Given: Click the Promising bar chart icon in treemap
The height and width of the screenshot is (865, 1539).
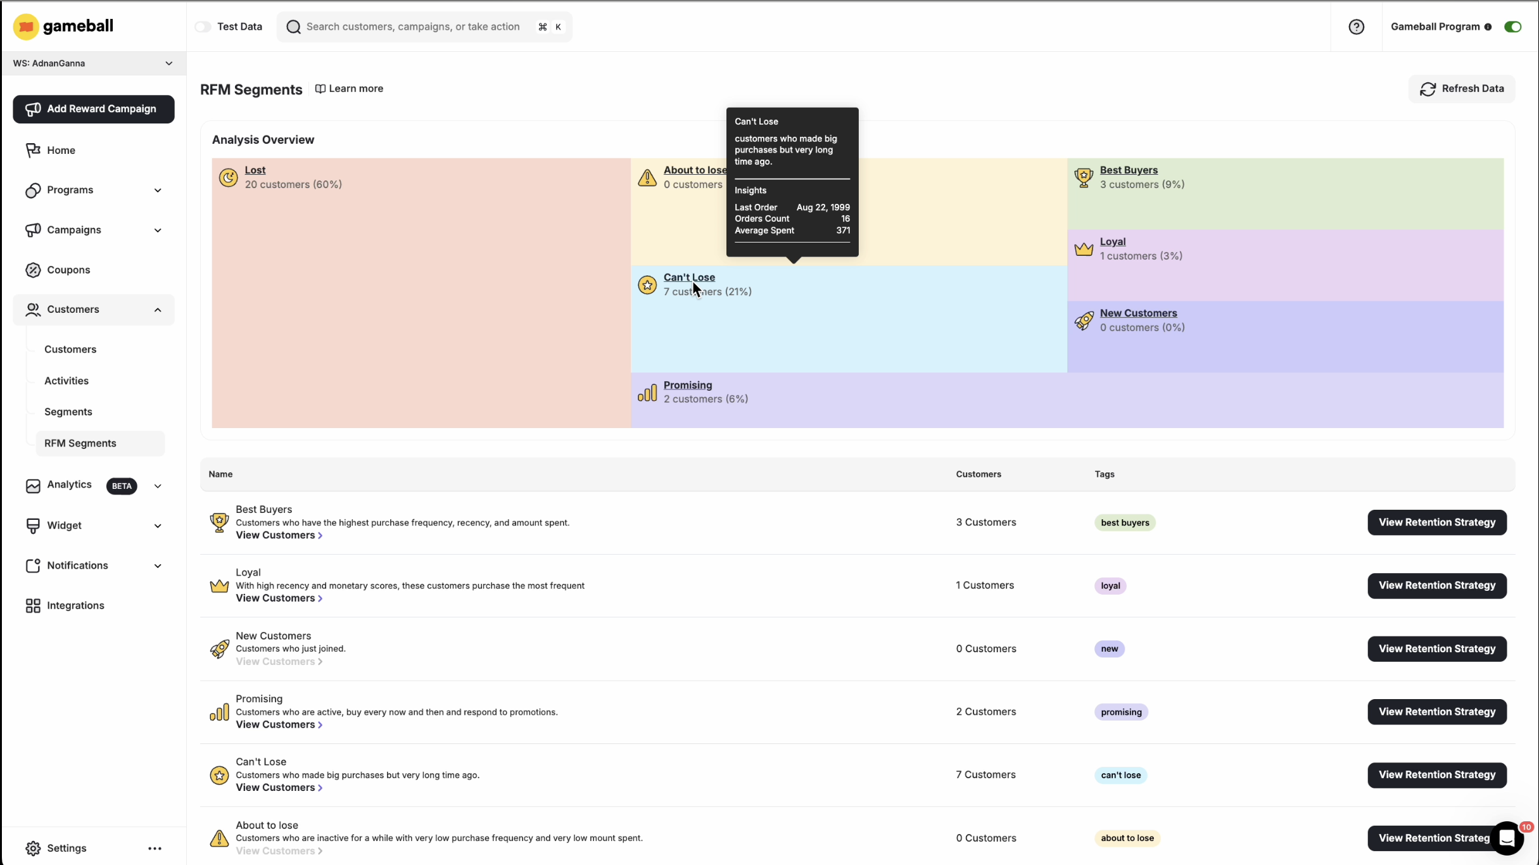Looking at the screenshot, I should pyautogui.click(x=647, y=393).
